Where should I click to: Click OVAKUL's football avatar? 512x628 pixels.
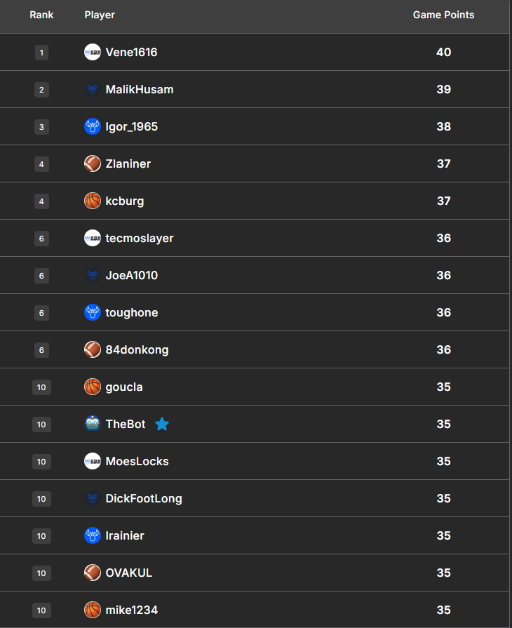pos(93,573)
